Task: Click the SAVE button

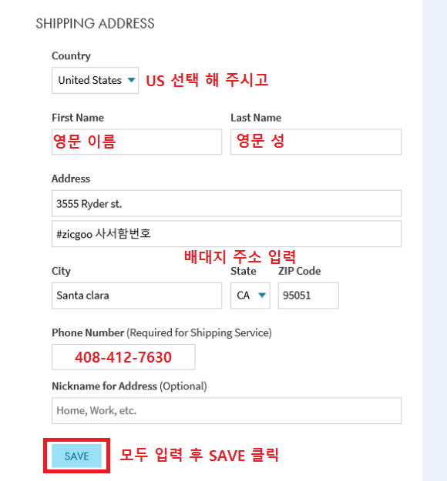Action: tap(76, 456)
